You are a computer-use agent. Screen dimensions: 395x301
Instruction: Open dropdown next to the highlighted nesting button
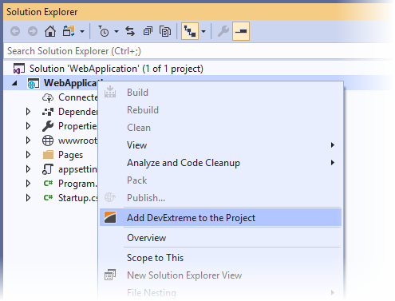203,32
